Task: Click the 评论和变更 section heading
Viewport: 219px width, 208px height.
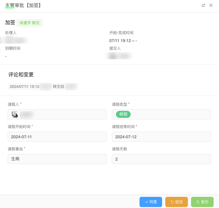Action: point(21,75)
